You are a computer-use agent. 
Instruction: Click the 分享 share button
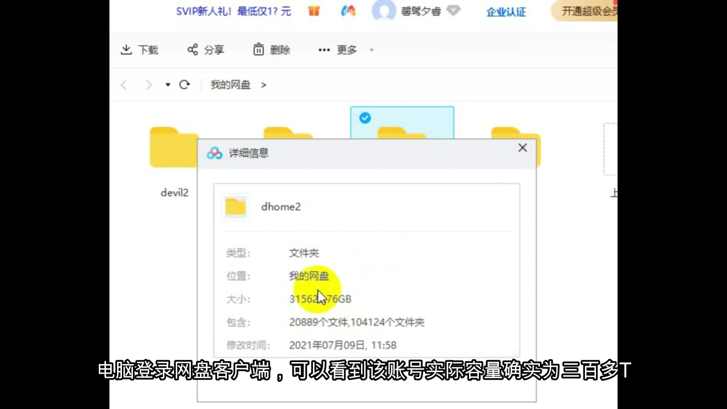coord(206,50)
